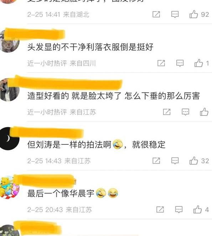Like the 华晨宇 comment with 4 likes

(197, 209)
